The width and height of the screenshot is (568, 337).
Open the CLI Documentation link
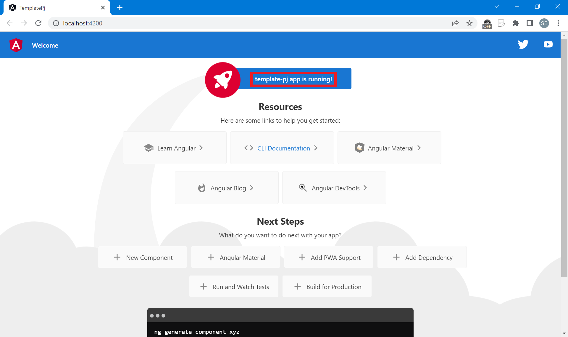coord(283,148)
